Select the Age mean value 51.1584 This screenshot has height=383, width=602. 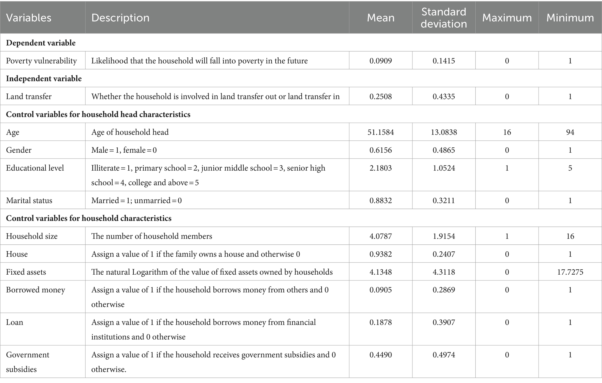point(380,132)
